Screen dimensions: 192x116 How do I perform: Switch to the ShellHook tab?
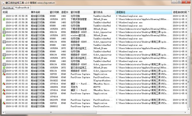[8, 8]
